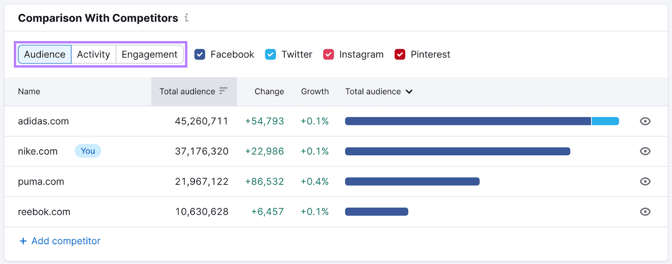Image resolution: width=672 pixels, height=264 pixels.
Task: Click the adidas.com competitor name
Action: pos(43,121)
